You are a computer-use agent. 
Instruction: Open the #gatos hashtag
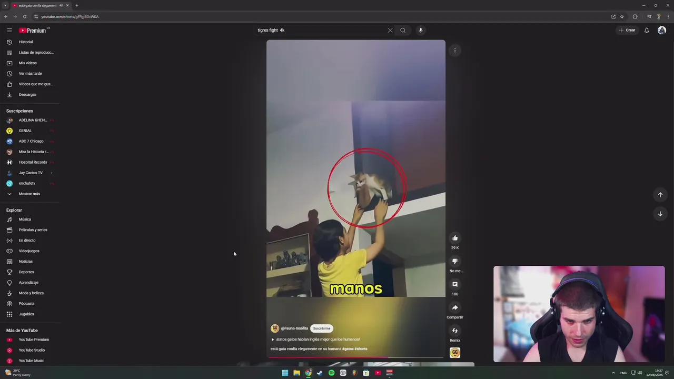348,349
